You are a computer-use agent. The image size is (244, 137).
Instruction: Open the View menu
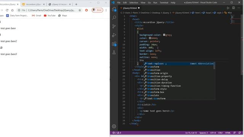pos(143,3)
